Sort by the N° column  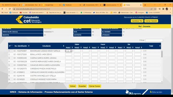[11, 46]
